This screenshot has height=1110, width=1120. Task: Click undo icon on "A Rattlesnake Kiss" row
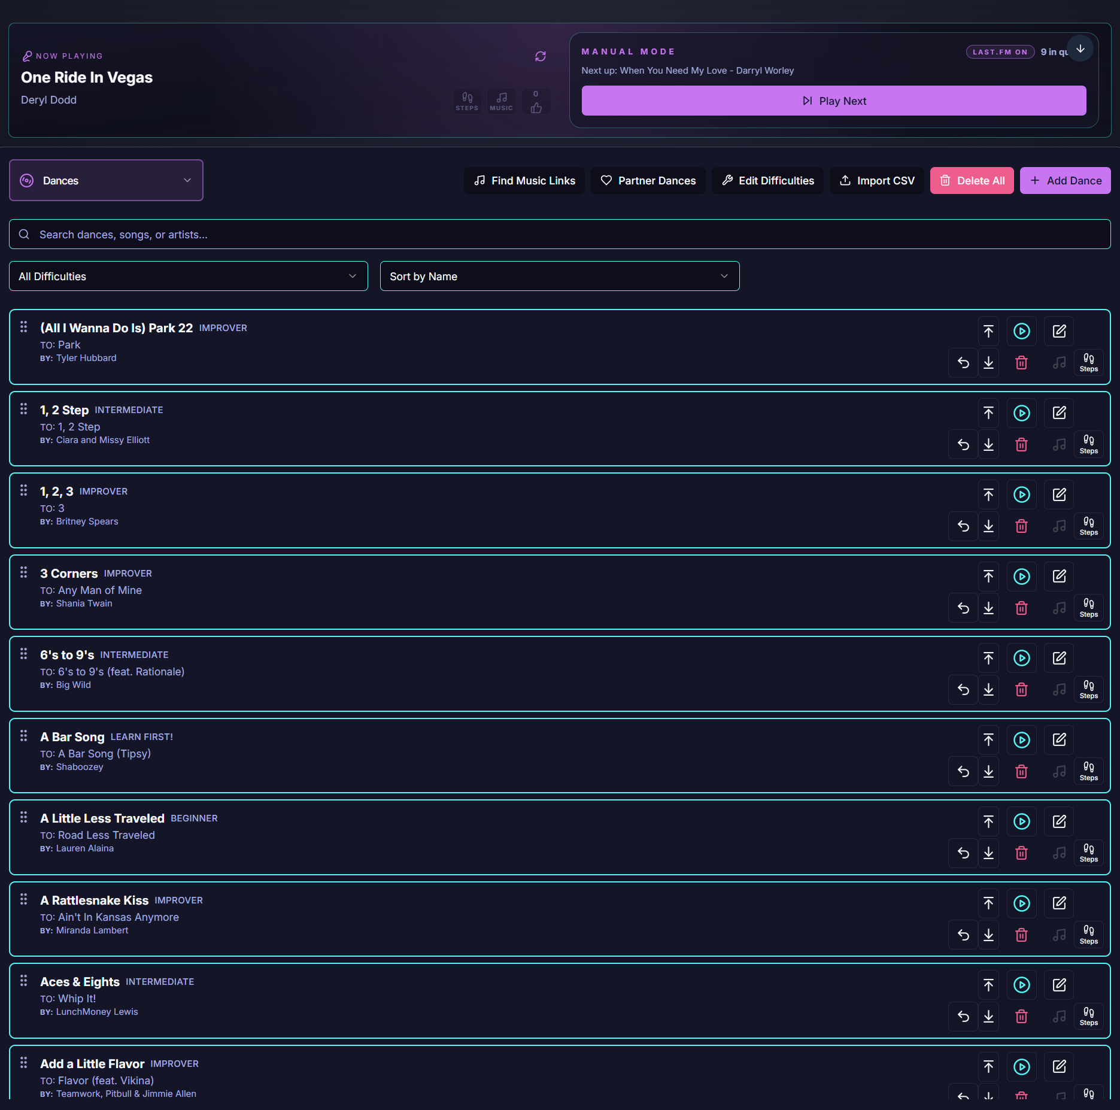(963, 934)
